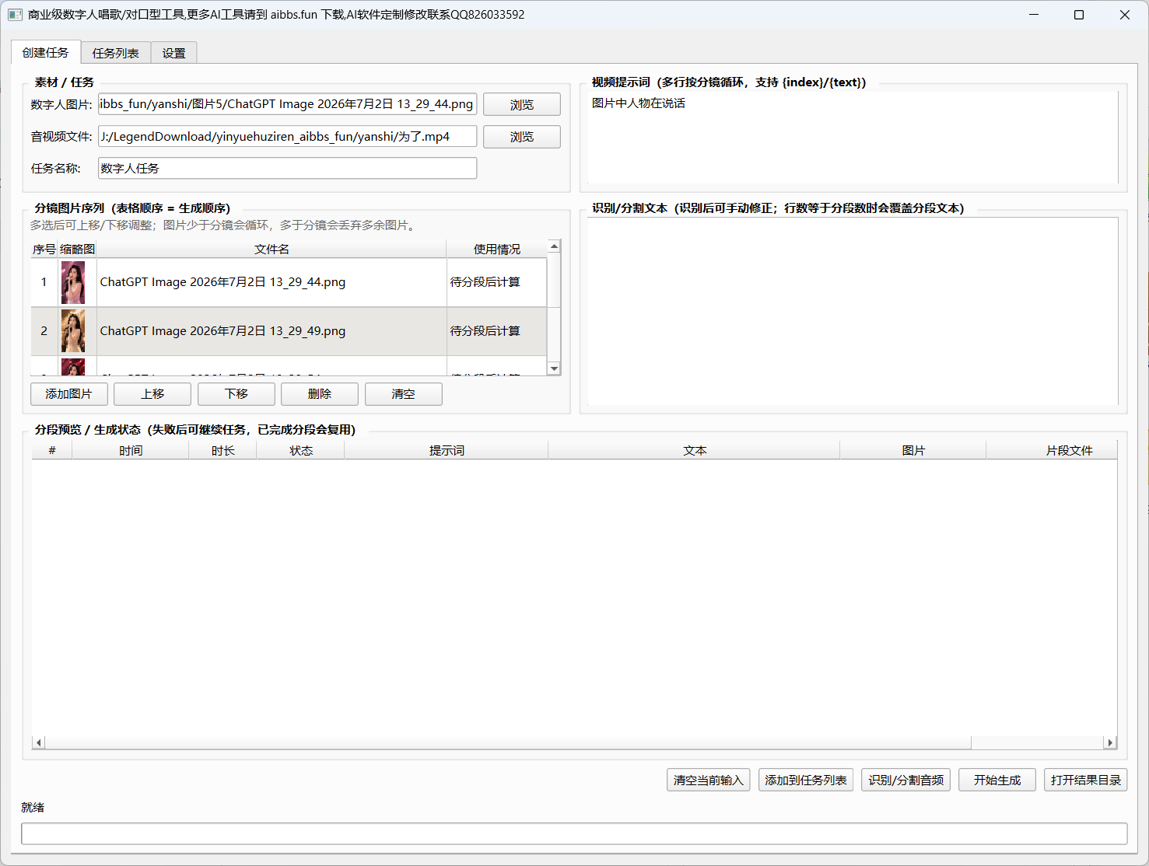Select thumbnail of image row 2
The image size is (1149, 866).
coord(73,331)
